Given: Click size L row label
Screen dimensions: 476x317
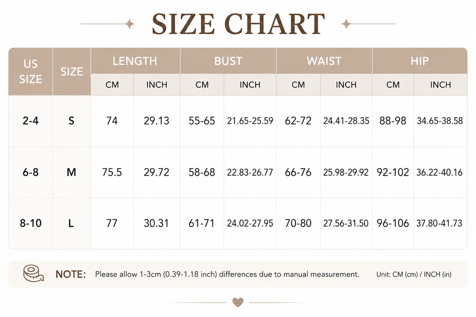Looking at the screenshot, I should pyautogui.click(x=71, y=223).
